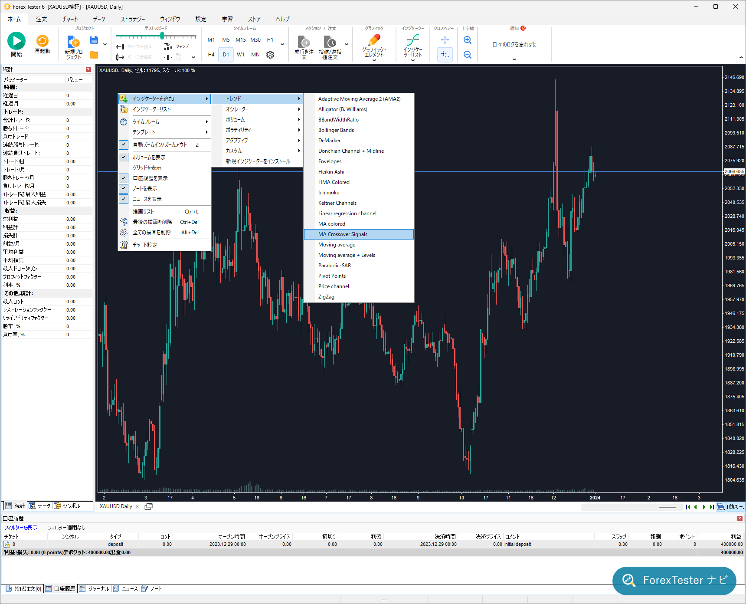Click the orange 再起動 restart icon
Image resolution: width=746 pixels, height=604 pixels.
click(43, 41)
